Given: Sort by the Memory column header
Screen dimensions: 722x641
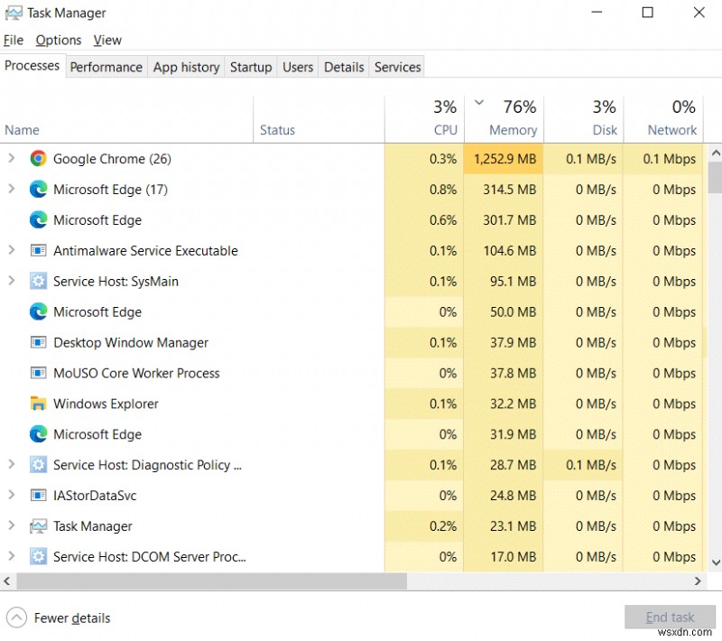Looking at the screenshot, I should (x=504, y=119).
